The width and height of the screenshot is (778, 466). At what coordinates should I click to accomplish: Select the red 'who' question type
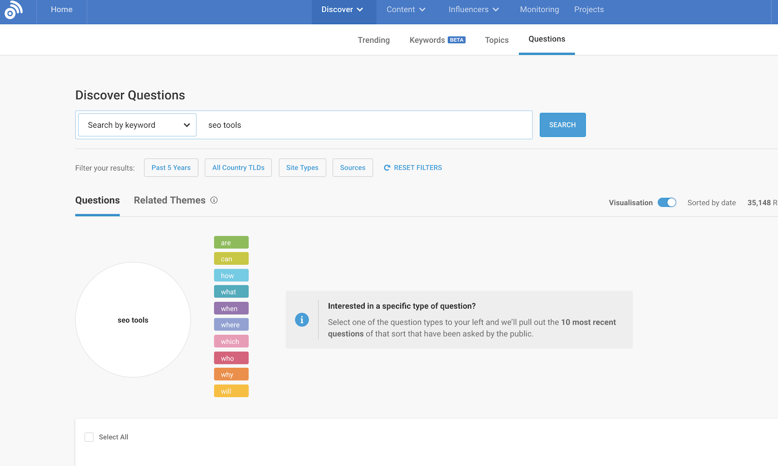(x=231, y=358)
